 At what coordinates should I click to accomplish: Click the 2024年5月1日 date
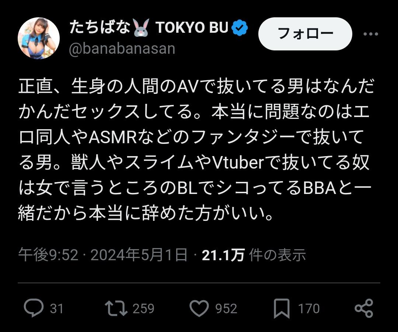(x=139, y=255)
